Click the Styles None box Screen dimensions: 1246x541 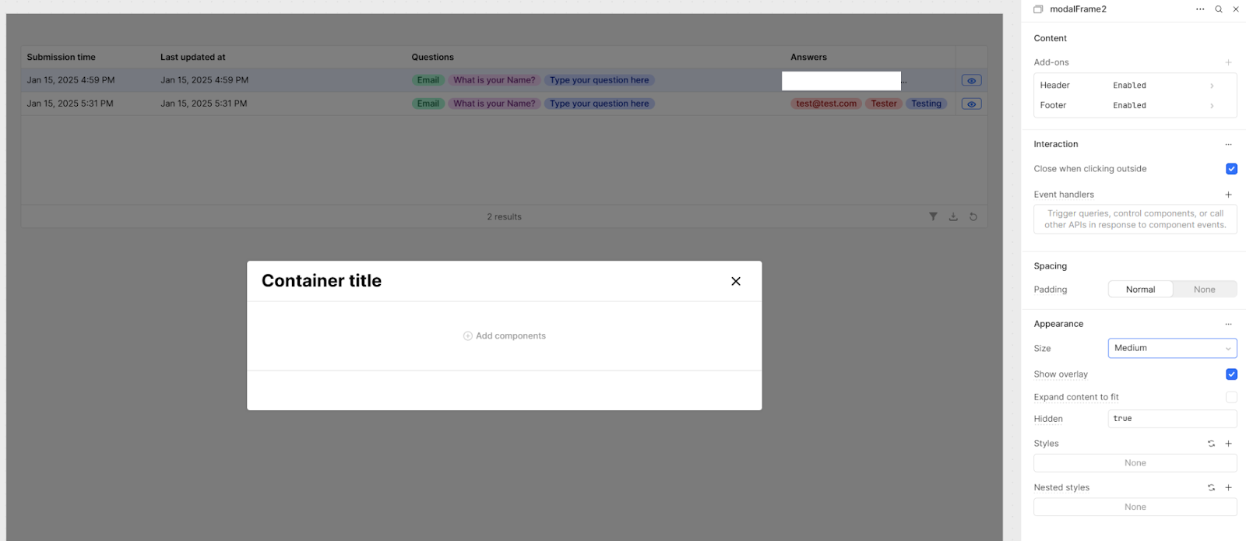point(1135,463)
